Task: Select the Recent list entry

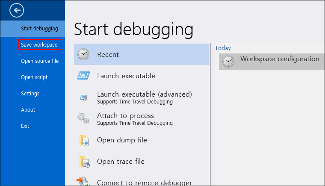Action: (108, 55)
